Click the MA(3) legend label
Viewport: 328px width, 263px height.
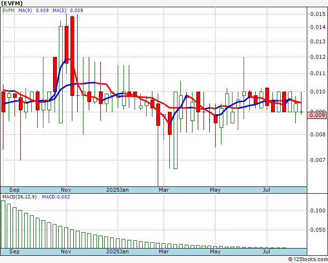tap(59, 11)
